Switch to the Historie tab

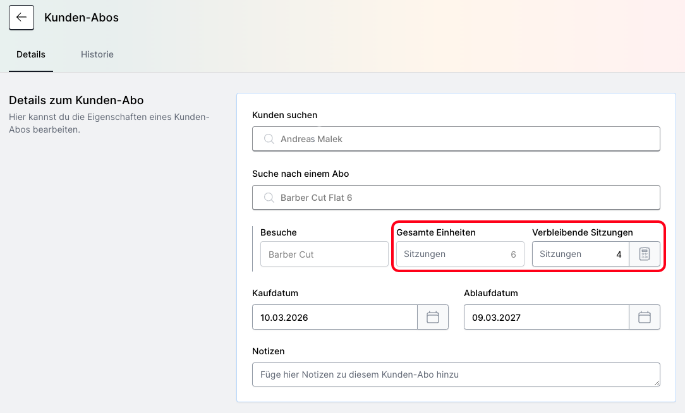coord(97,54)
